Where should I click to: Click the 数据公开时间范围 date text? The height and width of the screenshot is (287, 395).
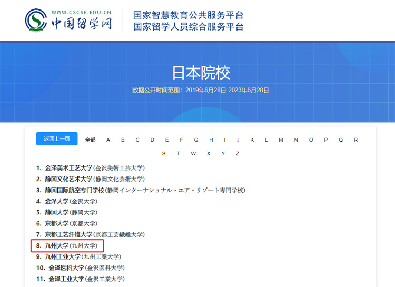tap(201, 90)
